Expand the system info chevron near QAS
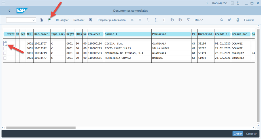The image size is (261, 139). click(207, 3)
